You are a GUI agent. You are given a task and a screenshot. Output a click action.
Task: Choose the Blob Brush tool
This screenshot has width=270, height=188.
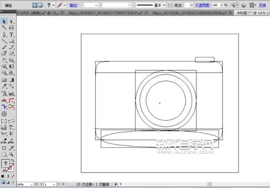(x=4, y=53)
